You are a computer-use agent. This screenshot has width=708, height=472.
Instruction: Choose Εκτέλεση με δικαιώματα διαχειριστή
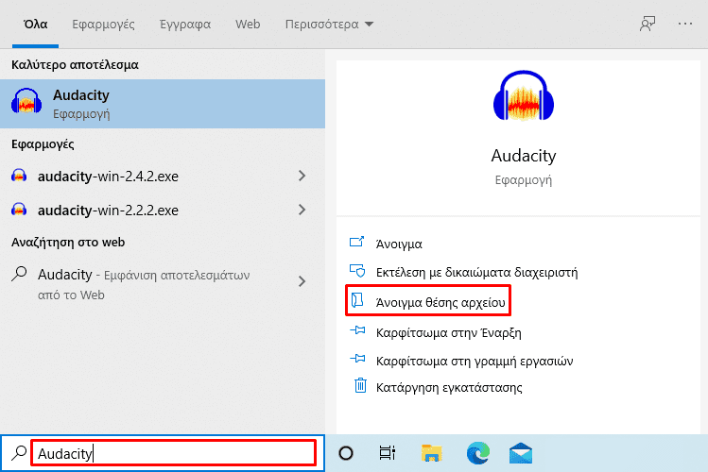[476, 272]
